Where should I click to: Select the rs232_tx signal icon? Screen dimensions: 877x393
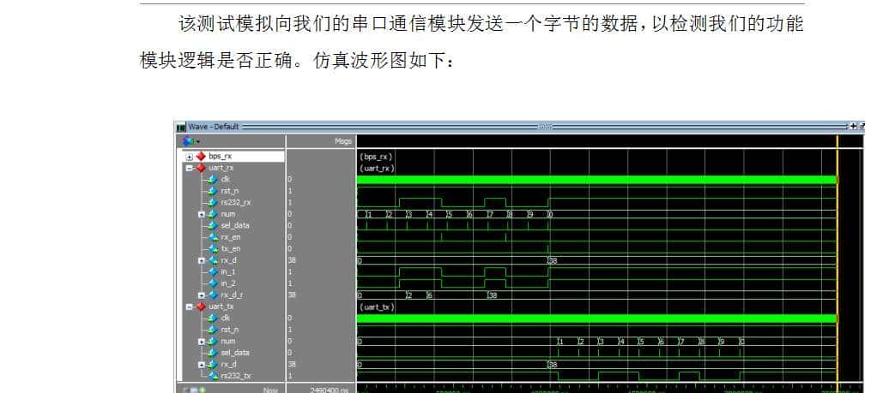[x=213, y=376]
